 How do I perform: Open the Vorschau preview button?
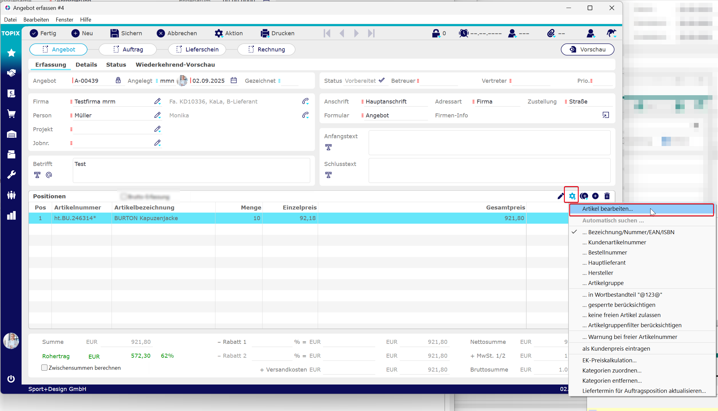[x=587, y=49]
